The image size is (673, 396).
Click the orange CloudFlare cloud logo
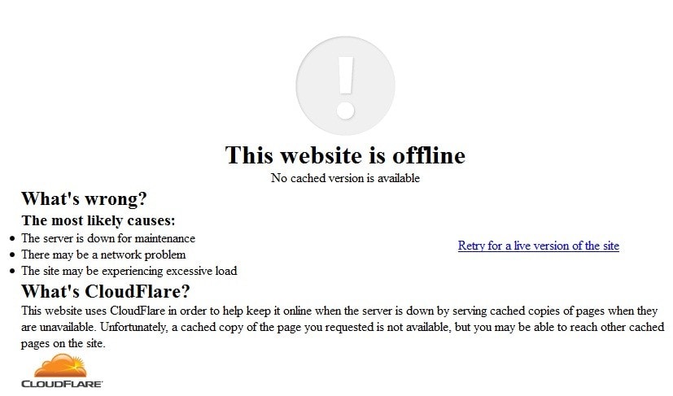pos(60,366)
